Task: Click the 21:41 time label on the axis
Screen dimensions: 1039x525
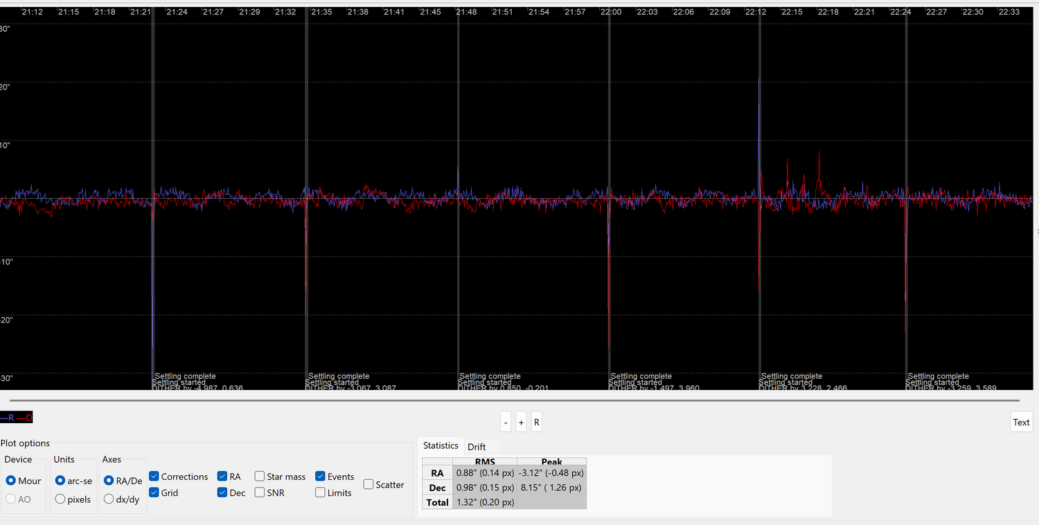Action: 393,12
